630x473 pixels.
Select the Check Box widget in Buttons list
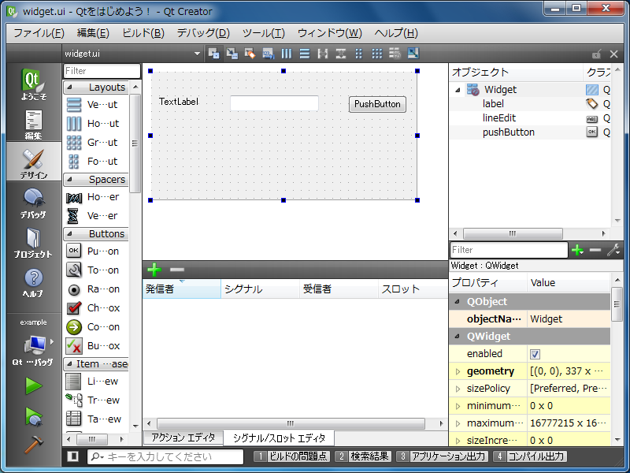coord(94,308)
